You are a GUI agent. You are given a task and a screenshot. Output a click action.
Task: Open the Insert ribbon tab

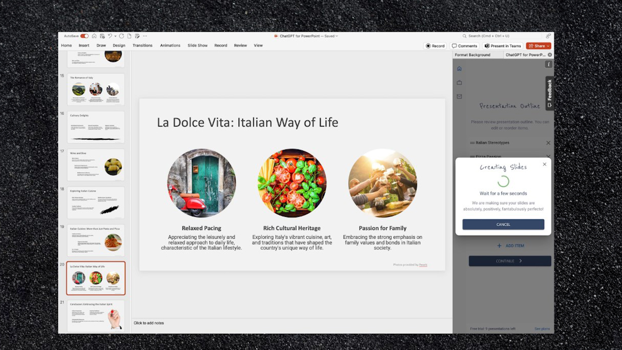[x=84, y=45]
